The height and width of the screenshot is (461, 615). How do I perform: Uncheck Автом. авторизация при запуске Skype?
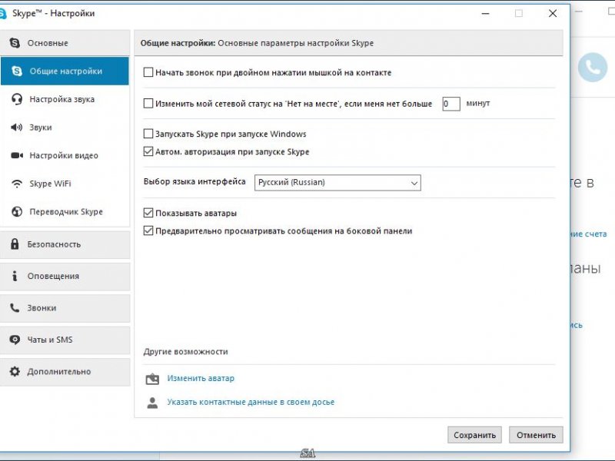pos(148,151)
